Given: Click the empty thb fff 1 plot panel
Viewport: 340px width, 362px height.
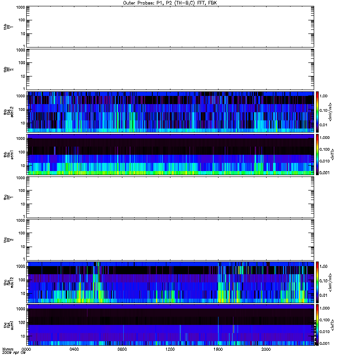Looking at the screenshot, I should (170, 27).
